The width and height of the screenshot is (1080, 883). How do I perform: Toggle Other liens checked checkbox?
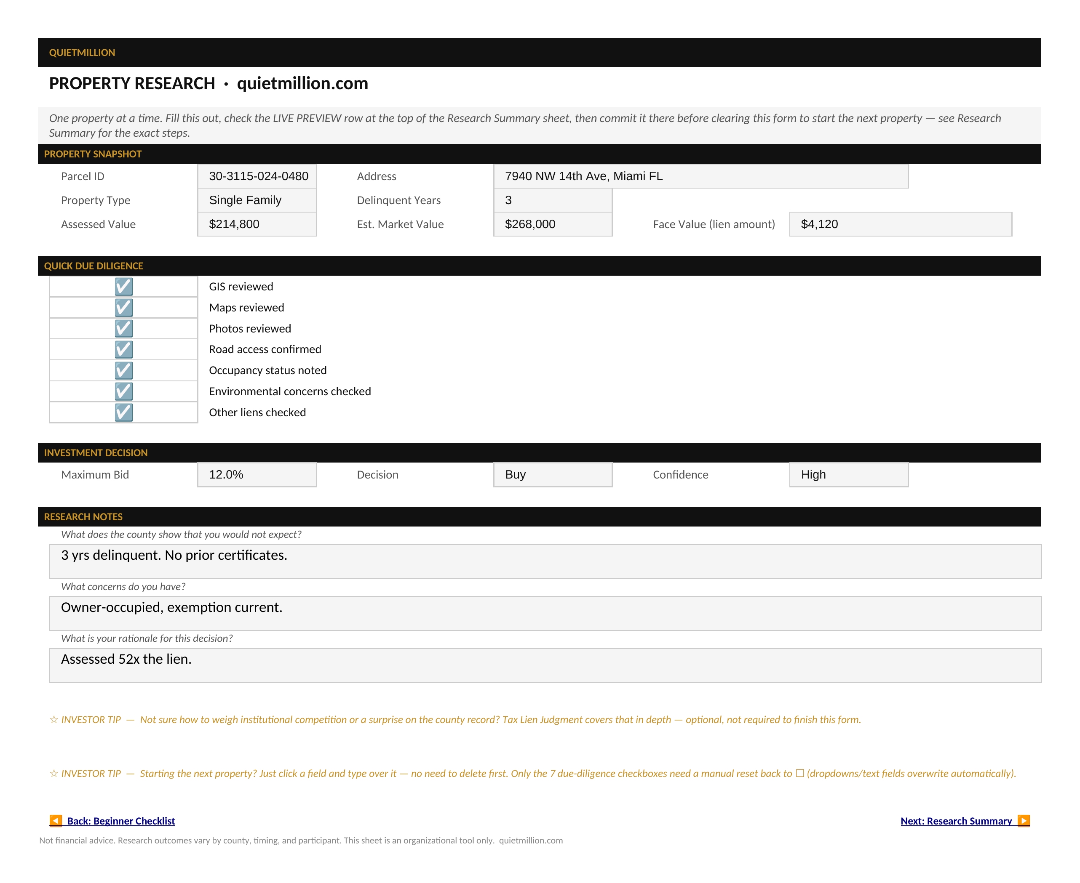coord(124,412)
